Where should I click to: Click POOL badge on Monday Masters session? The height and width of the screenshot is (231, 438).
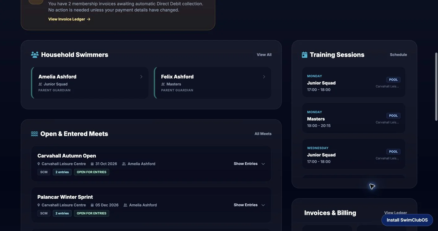(x=393, y=116)
